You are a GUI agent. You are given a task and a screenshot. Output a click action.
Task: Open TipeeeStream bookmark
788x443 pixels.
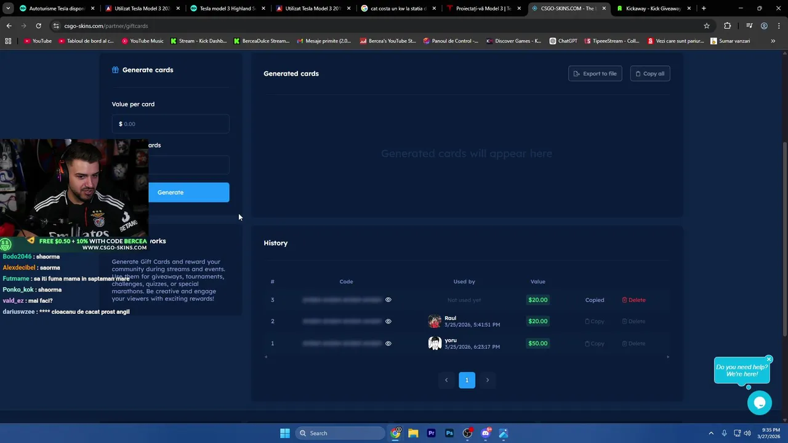pos(612,41)
